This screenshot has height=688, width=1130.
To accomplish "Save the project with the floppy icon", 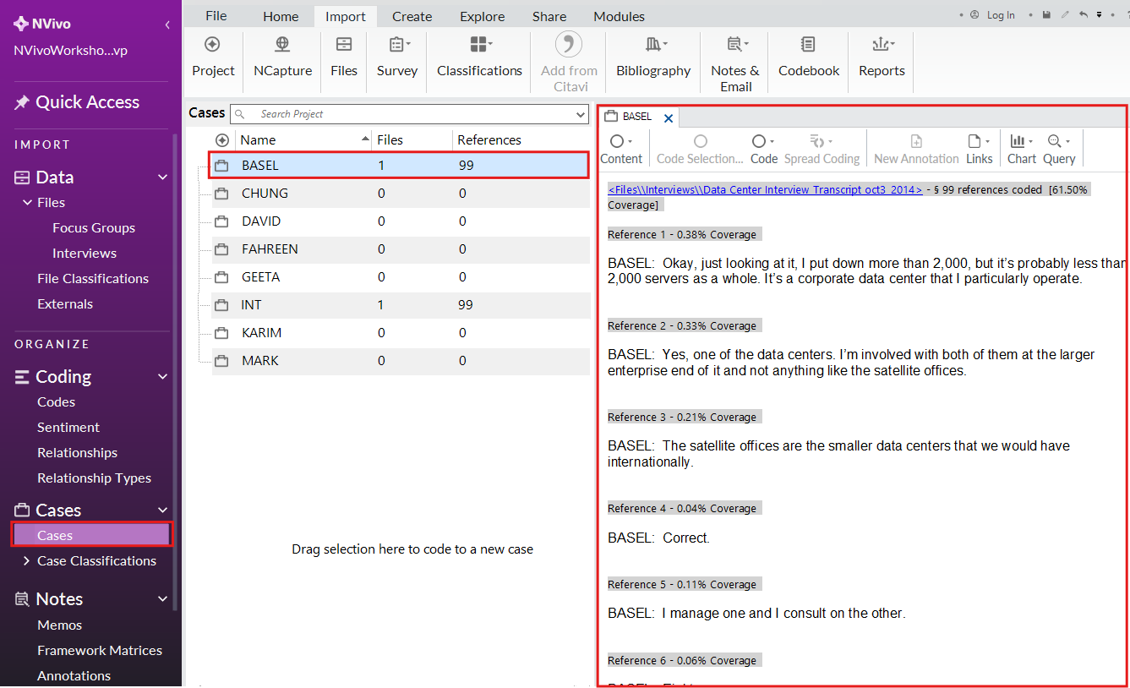I will click(x=1047, y=15).
